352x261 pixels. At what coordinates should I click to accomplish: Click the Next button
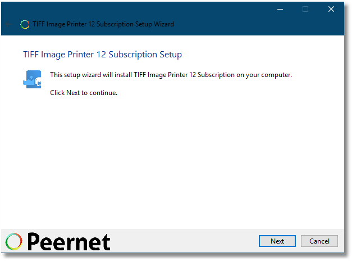277,241
